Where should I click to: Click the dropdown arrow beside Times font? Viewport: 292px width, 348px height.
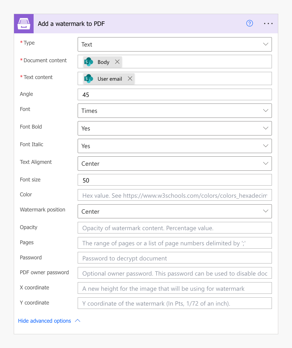tap(265, 110)
